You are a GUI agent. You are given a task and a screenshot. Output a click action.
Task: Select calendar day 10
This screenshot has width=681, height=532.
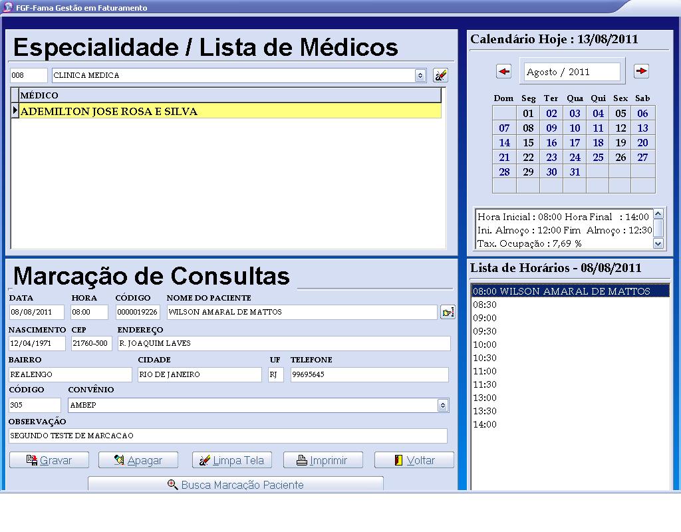(x=575, y=128)
